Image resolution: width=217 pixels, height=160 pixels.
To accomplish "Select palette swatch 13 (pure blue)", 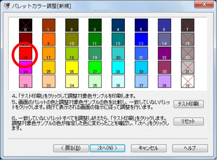I will pyautogui.click(x=141, y=39).
